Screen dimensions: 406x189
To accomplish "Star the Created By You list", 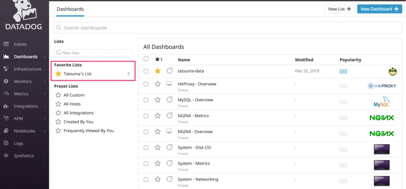I will (58, 122).
